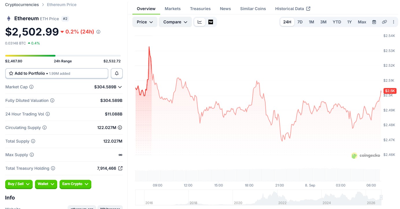The width and height of the screenshot is (400, 209).
Task: Open Market Cap info tooltip icon
Action: (x=32, y=87)
